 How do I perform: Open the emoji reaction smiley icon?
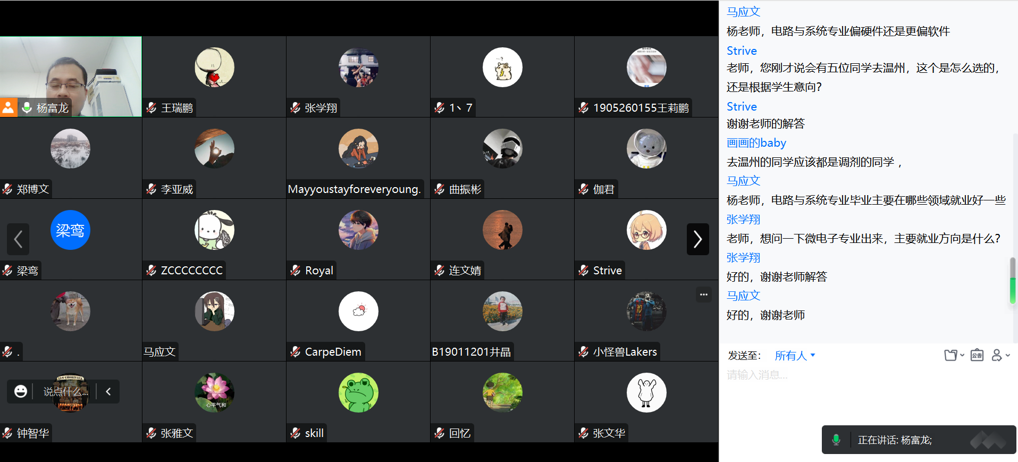point(21,391)
